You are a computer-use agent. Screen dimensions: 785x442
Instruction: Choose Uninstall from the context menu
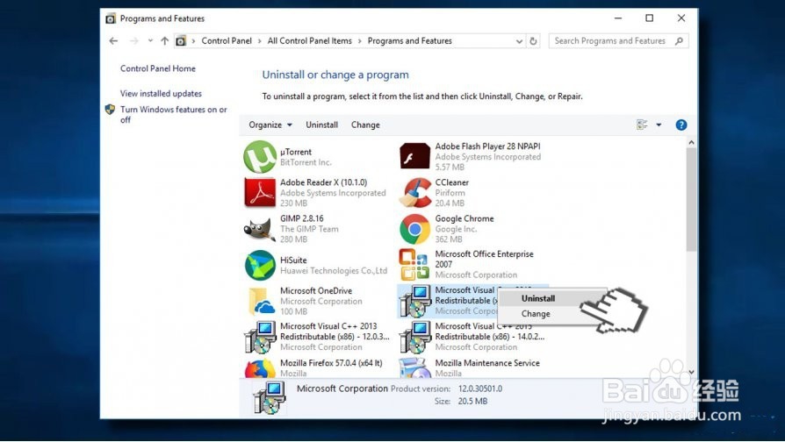click(x=538, y=298)
